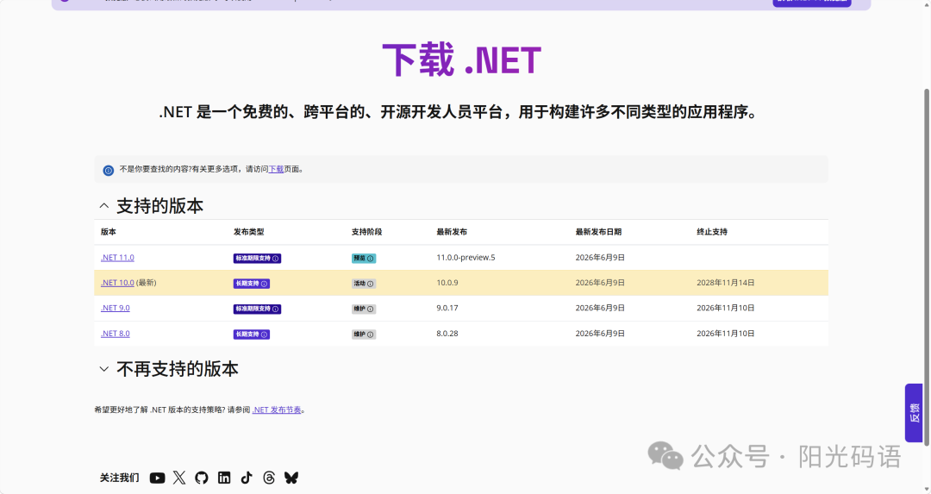
Task: Click info icon on .NET 11.0 release type badge
Action: coord(276,259)
